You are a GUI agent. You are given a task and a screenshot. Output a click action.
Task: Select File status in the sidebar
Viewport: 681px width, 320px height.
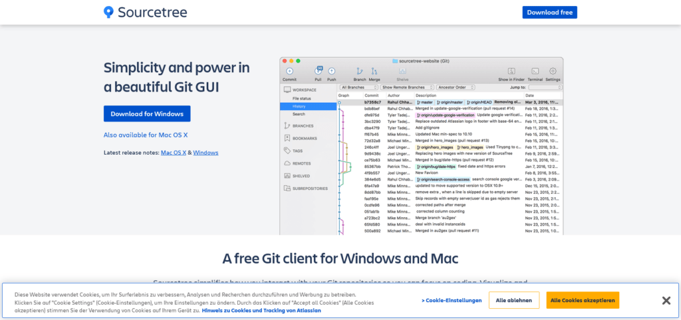tap(301, 98)
